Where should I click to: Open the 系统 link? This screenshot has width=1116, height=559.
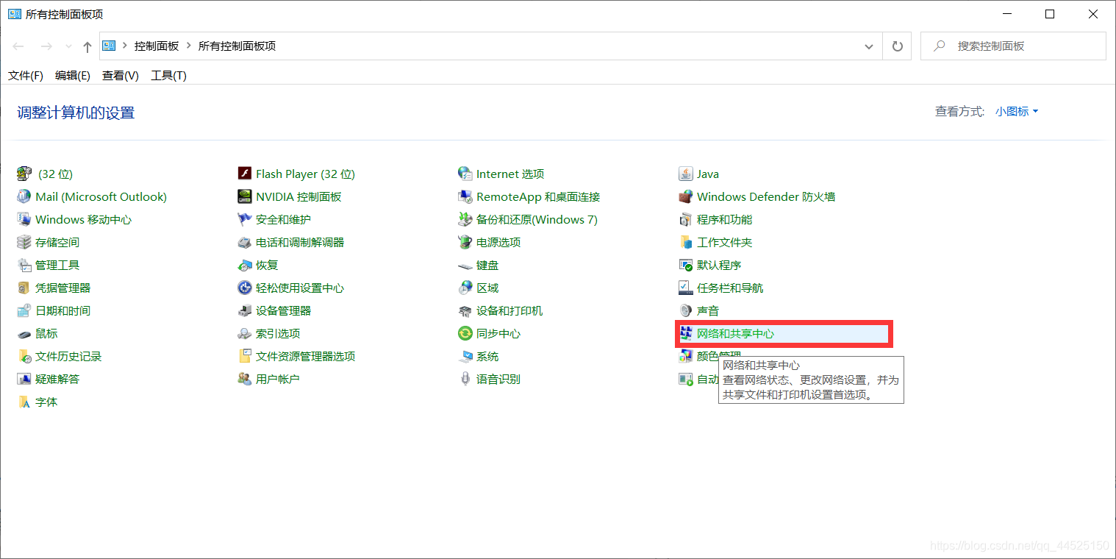[487, 356]
